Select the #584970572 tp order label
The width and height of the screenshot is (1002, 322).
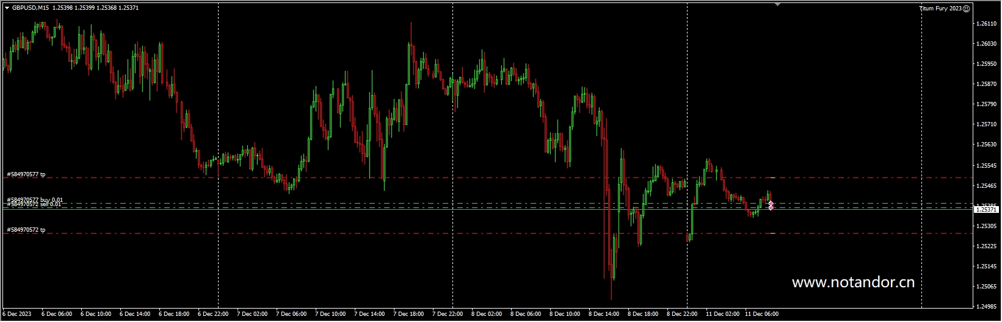(26, 230)
